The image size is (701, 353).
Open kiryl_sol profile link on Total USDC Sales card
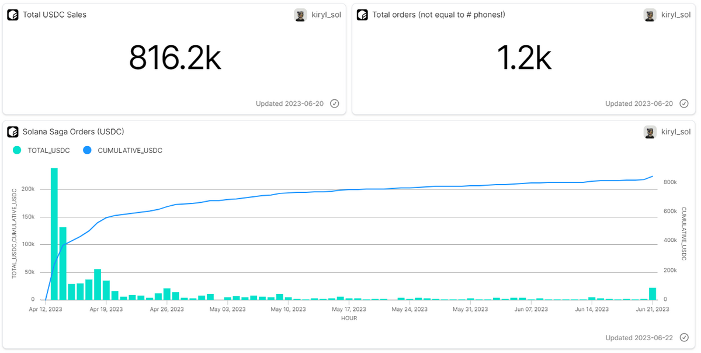(327, 15)
